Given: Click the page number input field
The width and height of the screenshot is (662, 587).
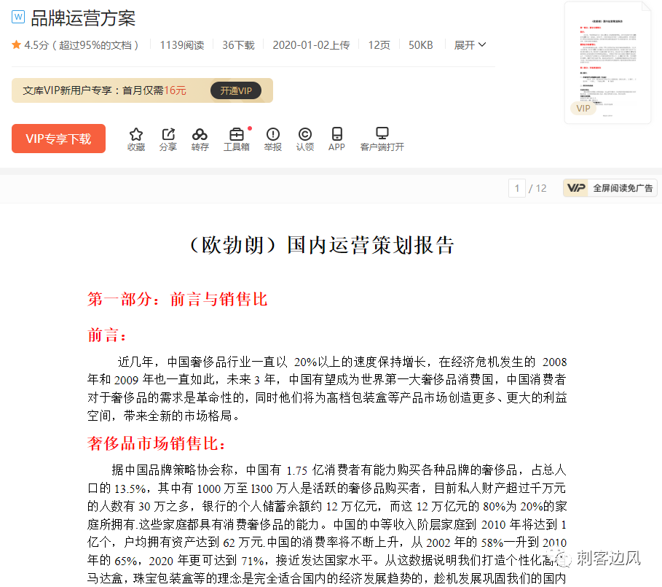Looking at the screenshot, I should 517,188.
